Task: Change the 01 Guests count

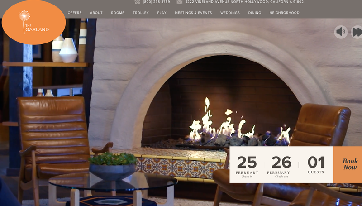Action: pyautogui.click(x=316, y=165)
